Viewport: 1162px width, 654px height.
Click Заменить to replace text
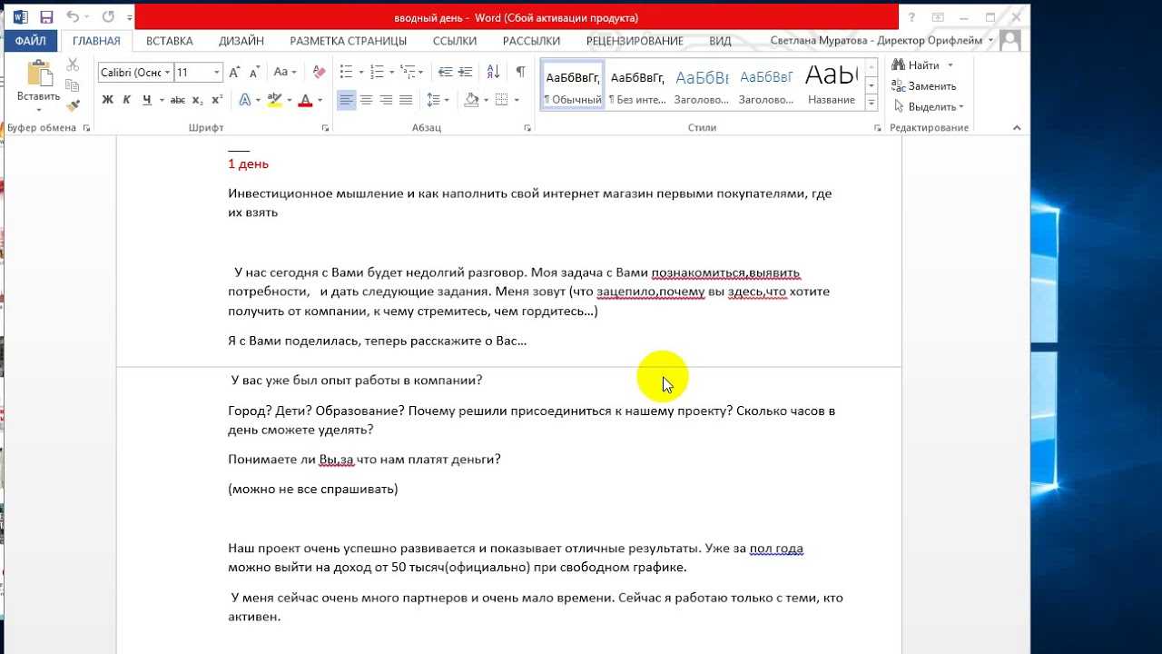pos(923,86)
